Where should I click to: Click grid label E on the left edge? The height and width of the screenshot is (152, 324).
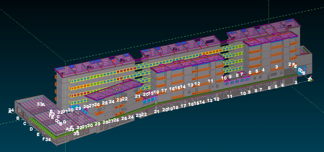coord(38,134)
